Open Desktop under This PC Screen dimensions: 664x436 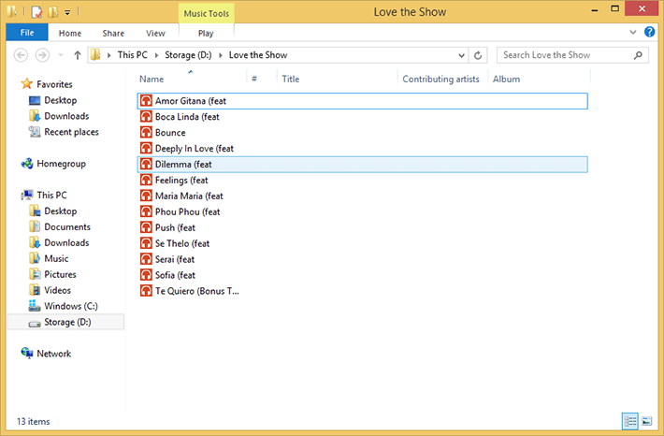[x=61, y=211]
